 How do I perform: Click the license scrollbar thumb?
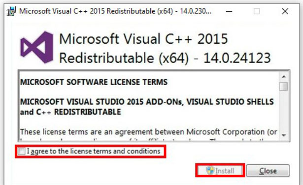284,87
